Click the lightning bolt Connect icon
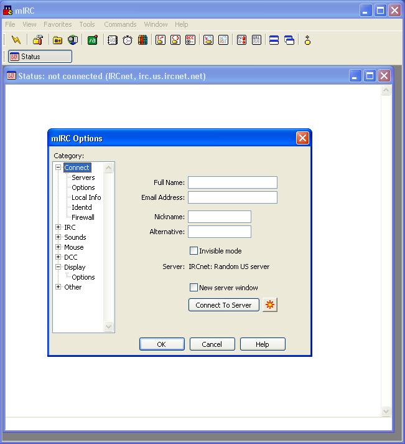The width and height of the screenshot is (405, 444). tap(16, 40)
